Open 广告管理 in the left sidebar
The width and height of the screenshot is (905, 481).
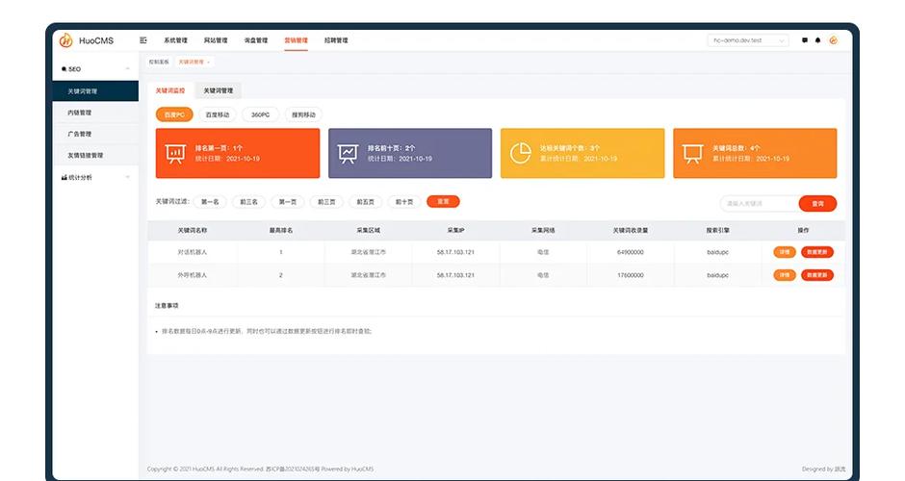click(x=95, y=134)
